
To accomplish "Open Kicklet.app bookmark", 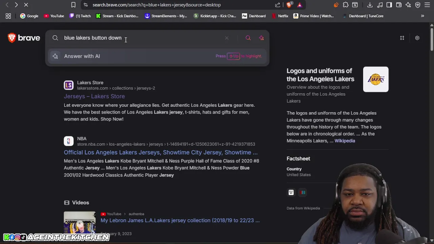I will tap(215, 16).
